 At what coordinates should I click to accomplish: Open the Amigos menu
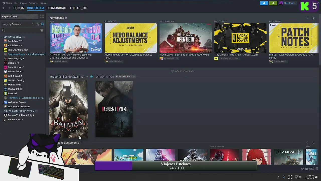tap(23, 3)
